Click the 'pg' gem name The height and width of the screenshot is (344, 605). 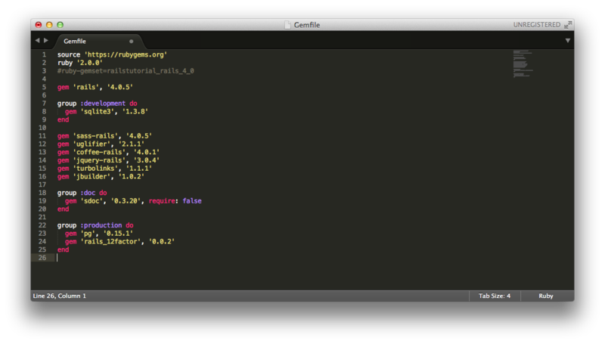coord(88,234)
